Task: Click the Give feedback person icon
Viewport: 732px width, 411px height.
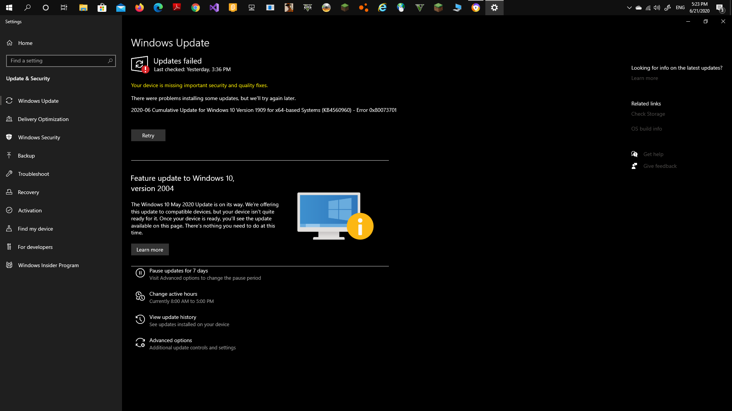Action: click(634, 166)
